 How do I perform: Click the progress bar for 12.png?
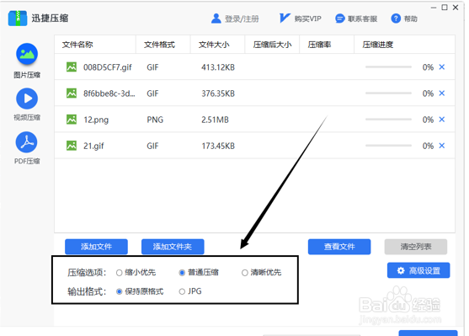(x=388, y=120)
